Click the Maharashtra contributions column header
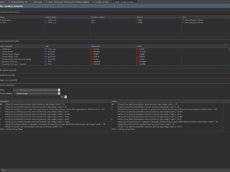The width and height of the screenshot is (230, 172). pos(55,101)
